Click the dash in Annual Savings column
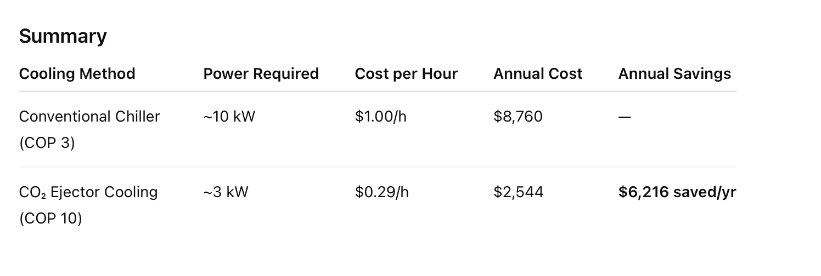This screenshot has width=821, height=276. click(x=625, y=117)
